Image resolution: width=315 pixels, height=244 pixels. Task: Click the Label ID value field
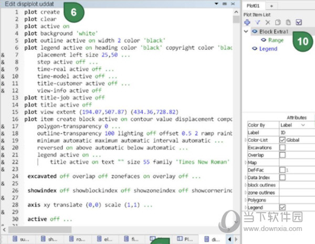click(297, 133)
